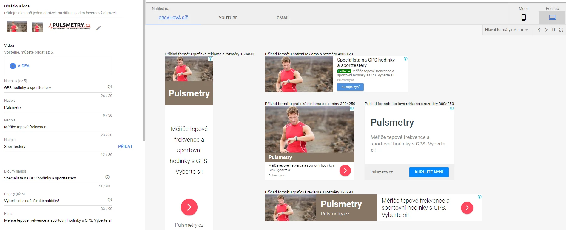This screenshot has height=230, width=566.
Task: Switch to the GMAIL tab
Action: point(283,18)
